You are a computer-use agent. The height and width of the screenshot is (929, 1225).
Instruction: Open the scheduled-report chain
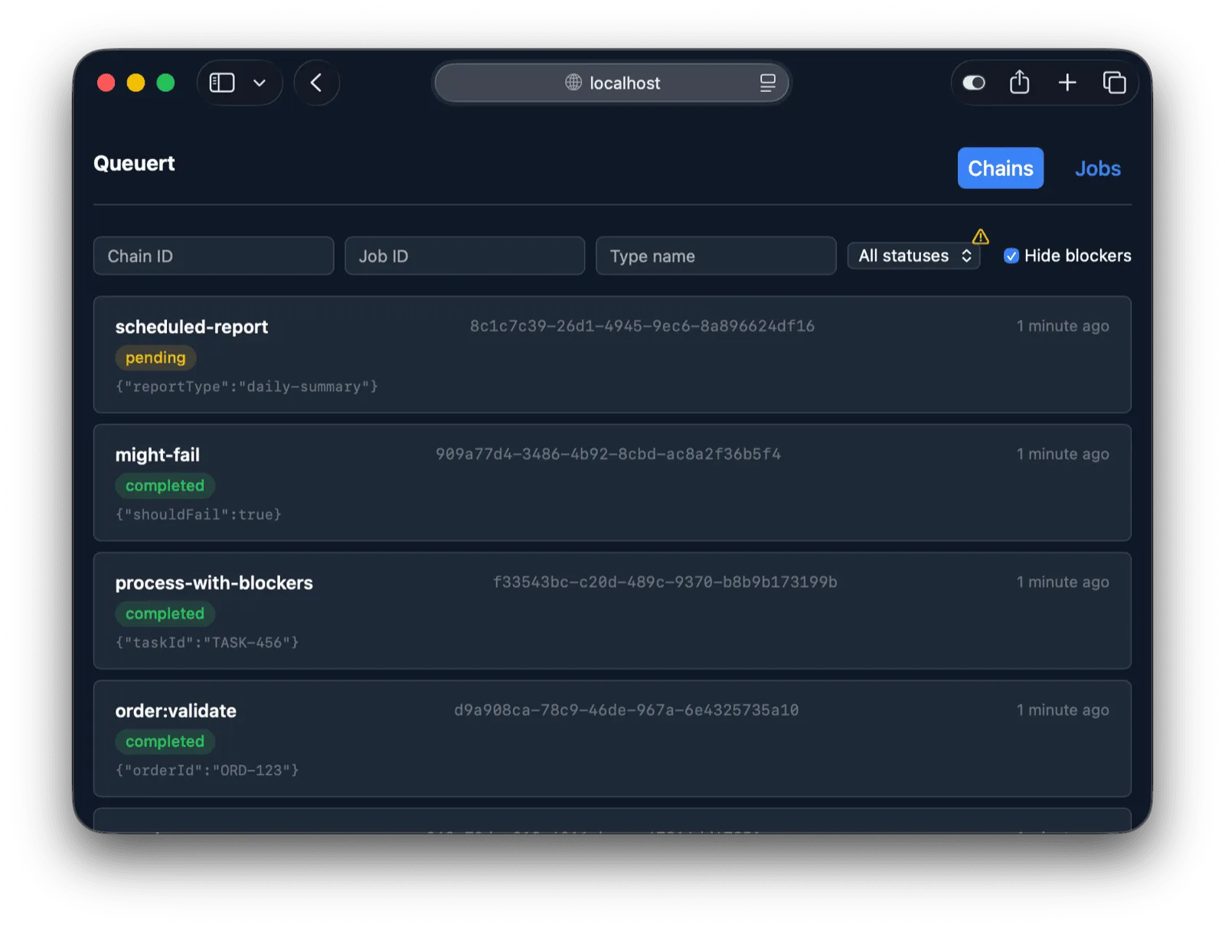coord(612,354)
